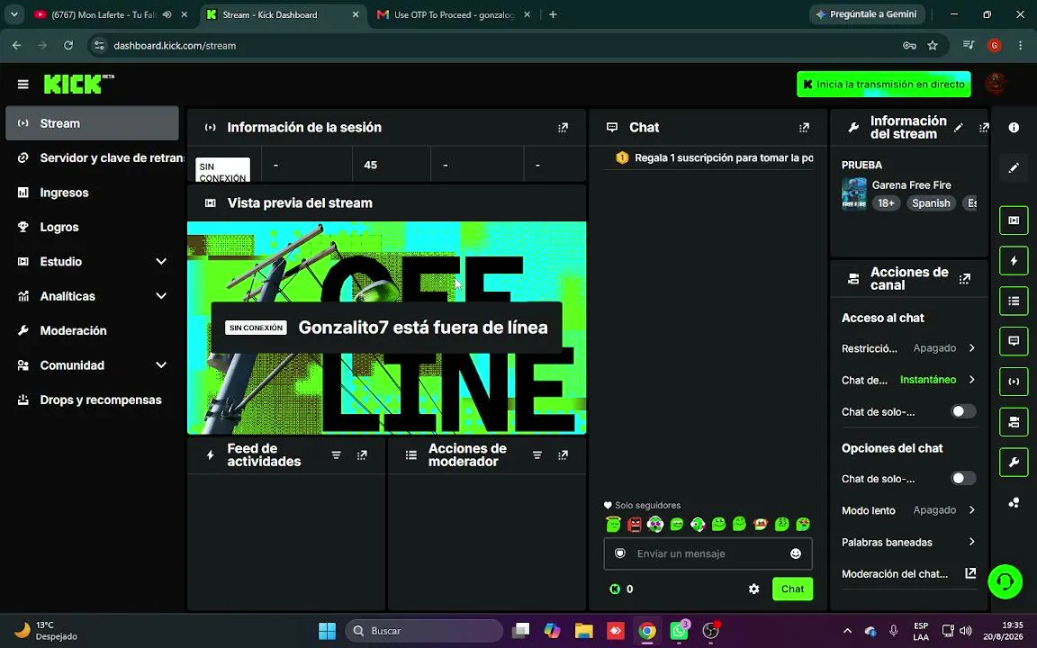Toggle channel actions icon in right rail
The image size is (1037, 648).
coord(1014,422)
